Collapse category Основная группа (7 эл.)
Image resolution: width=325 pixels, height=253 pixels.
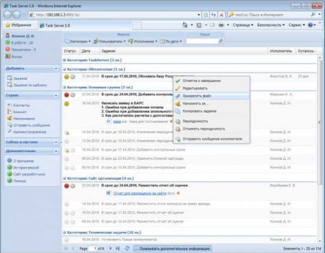coord(64,87)
